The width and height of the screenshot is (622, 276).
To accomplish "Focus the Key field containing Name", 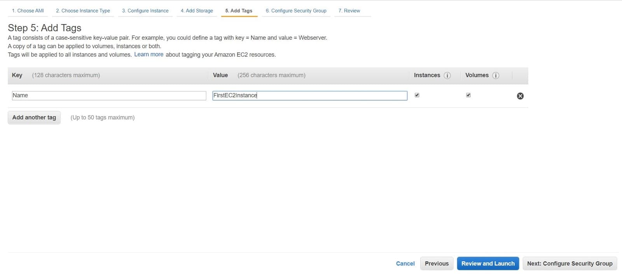I will click(x=109, y=96).
